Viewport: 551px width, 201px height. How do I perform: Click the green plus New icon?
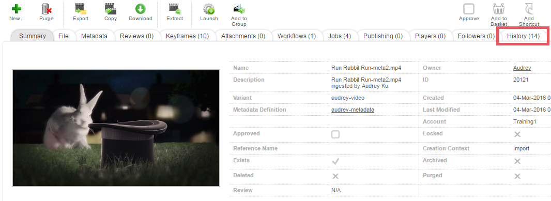click(16, 8)
